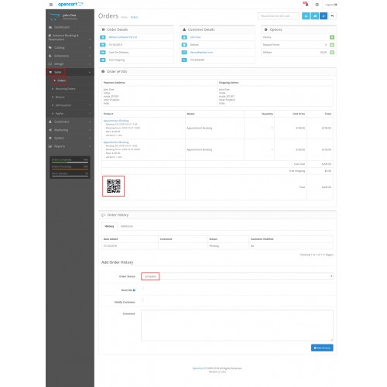This screenshot has height=387, width=387.
Task: Open the Order Status dropdown showing Complete
Action: point(237,276)
